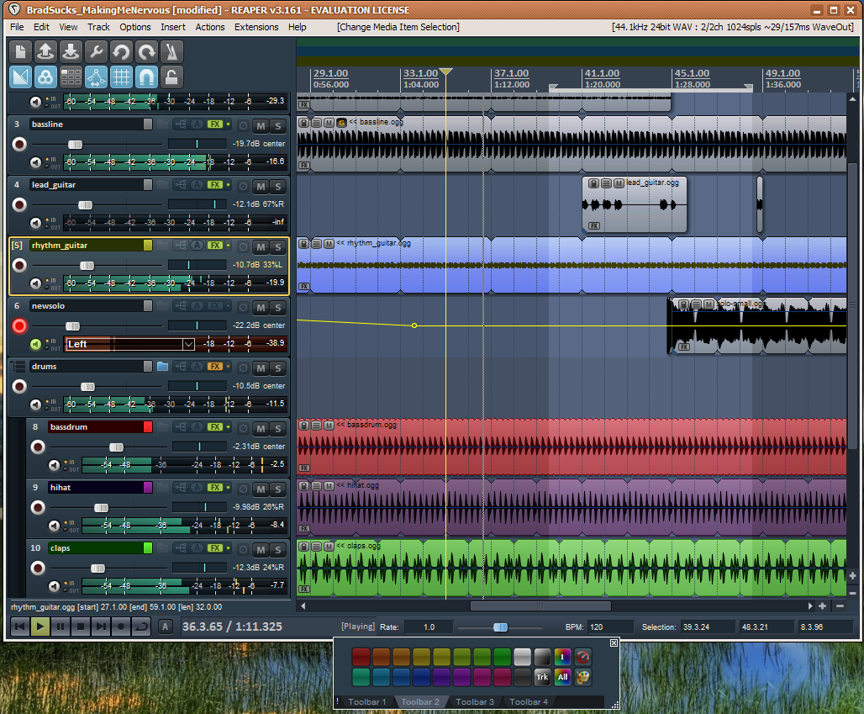Click the color palette icon in floating toolbar
Screen dimensions: 864x714
[582, 677]
